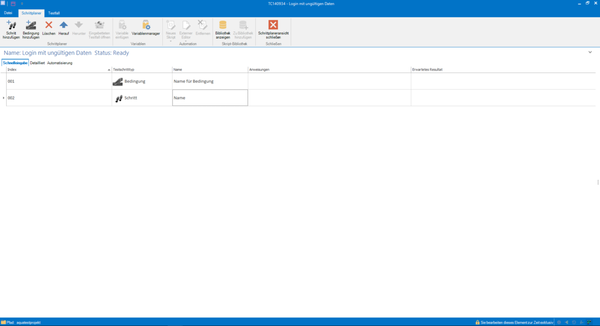600x326 pixels.
Task: Click the Erwartetes Resultat column header
Action: [427, 70]
